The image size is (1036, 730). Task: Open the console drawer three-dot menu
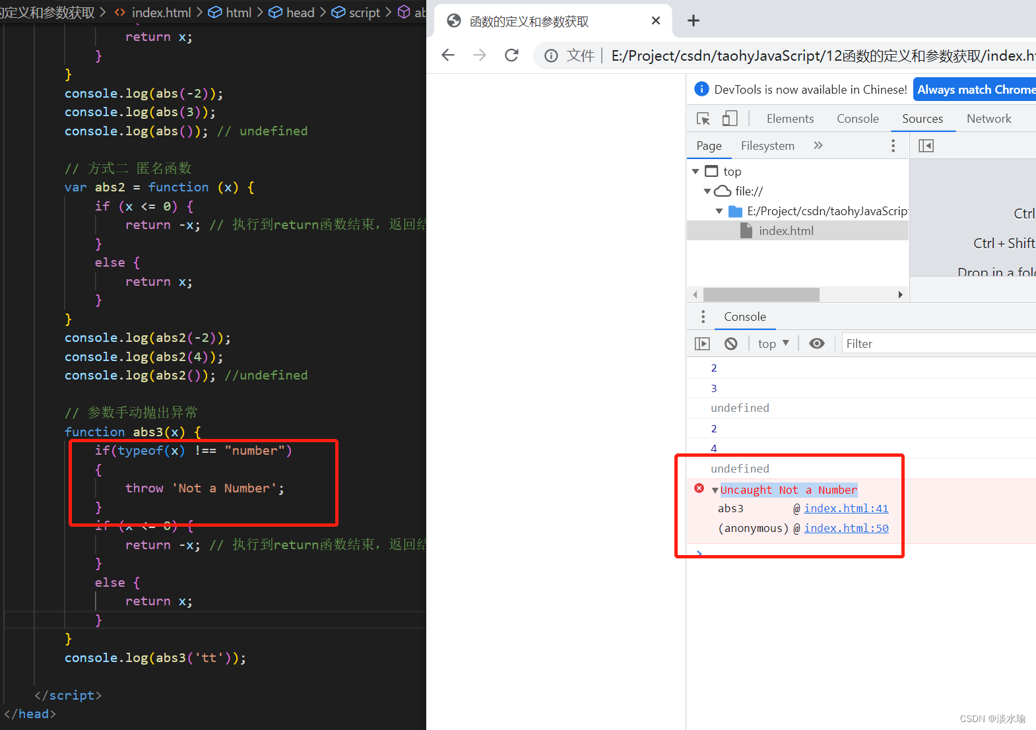coord(703,317)
